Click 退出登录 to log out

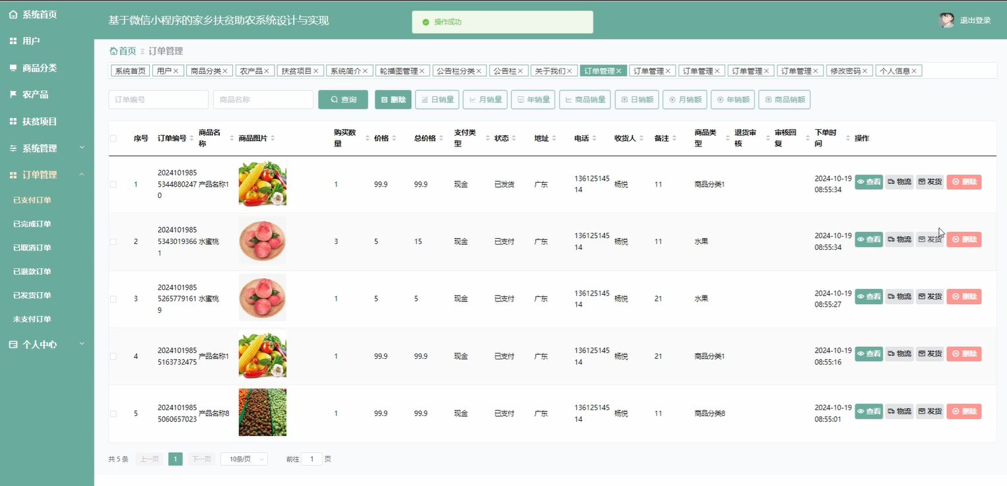(x=975, y=20)
